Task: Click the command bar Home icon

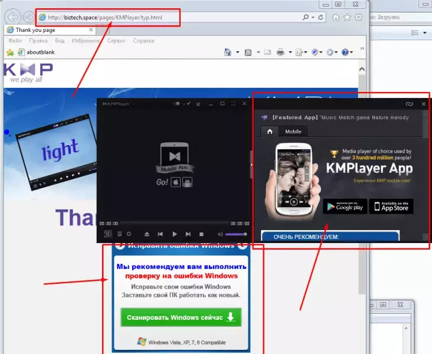Action: [x=228, y=52]
